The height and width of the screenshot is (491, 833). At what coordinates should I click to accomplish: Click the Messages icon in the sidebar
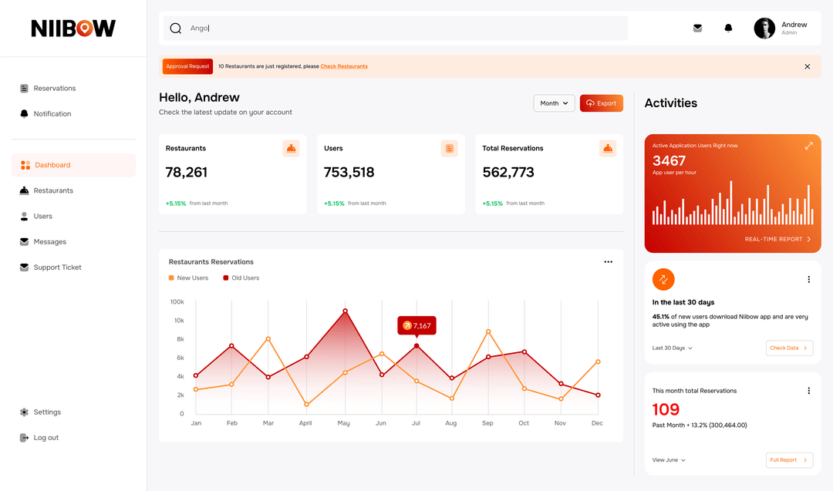pyautogui.click(x=23, y=241)
